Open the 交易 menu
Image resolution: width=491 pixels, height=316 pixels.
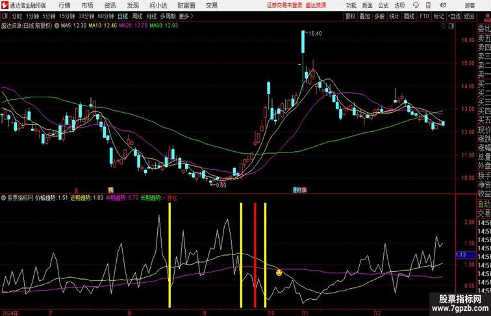pyautogui.click(x=211, y=5)
